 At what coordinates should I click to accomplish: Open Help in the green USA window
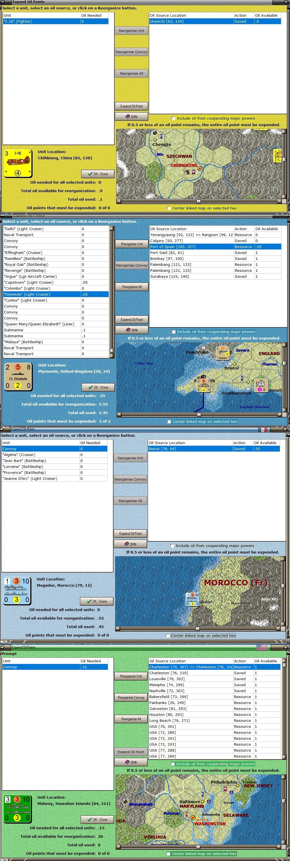[131, 762]
